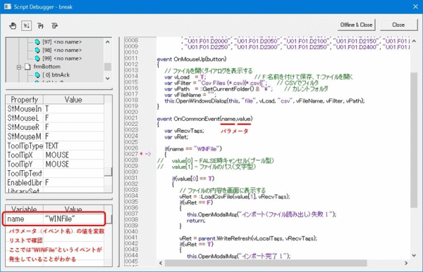Image resolution: width=423 pixels, height=272 pixels.
Task: Click the Close button
Action: [398, 25]
